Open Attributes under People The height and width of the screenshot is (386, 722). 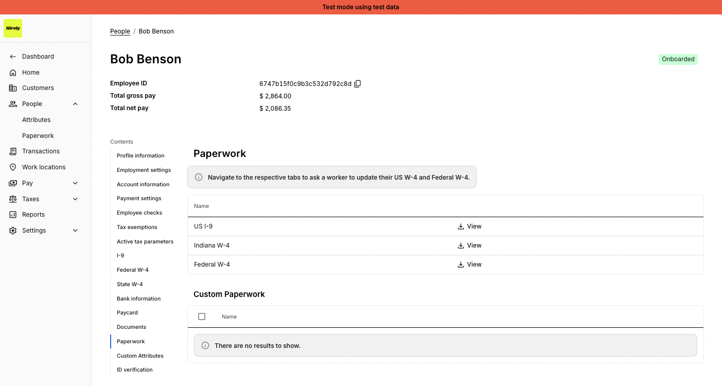pos(36,120)
